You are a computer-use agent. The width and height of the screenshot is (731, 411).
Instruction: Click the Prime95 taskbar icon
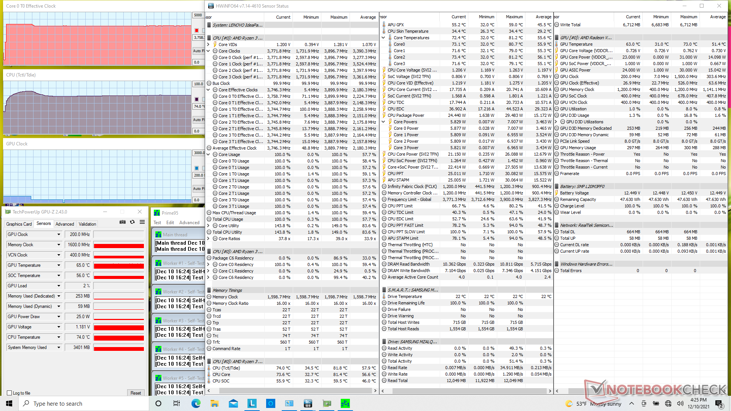[x=345, y=403]
